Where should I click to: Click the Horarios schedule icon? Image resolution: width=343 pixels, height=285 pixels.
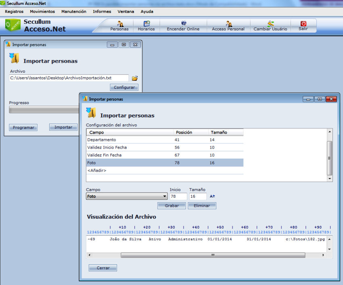click(146, 24)
